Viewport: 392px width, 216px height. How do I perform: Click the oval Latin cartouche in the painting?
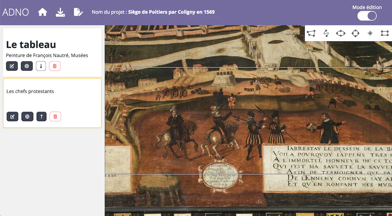[x=220, y=175]
